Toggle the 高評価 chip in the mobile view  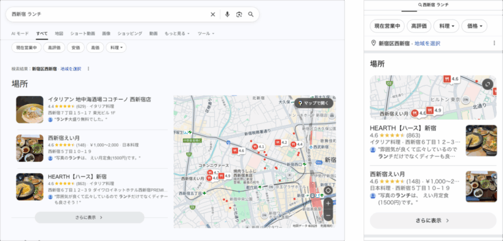[x=419, y=26]
